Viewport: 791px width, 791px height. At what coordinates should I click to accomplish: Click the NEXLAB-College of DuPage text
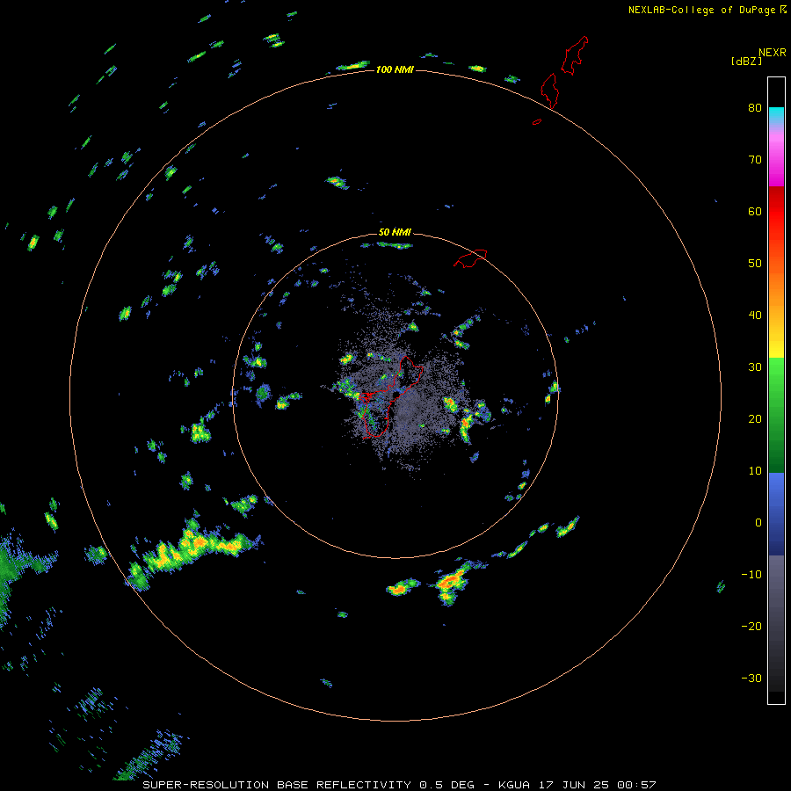(x=701, y=10)
